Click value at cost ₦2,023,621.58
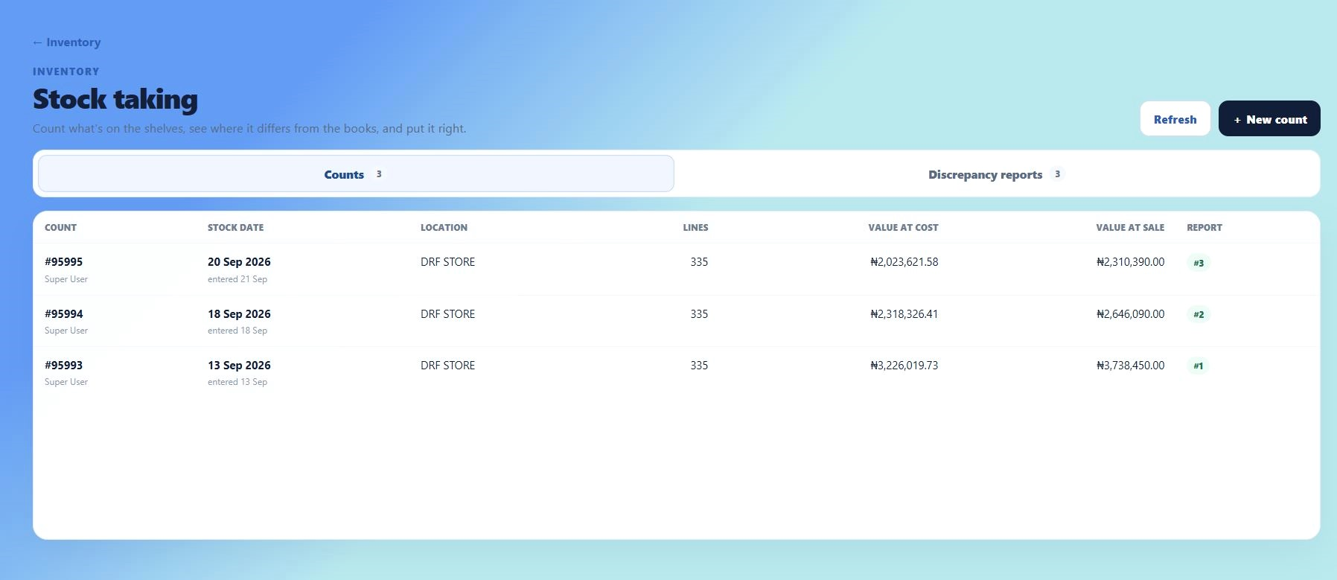The width and height of the screenshot is (1337, 580). click(x=904, y=262)
